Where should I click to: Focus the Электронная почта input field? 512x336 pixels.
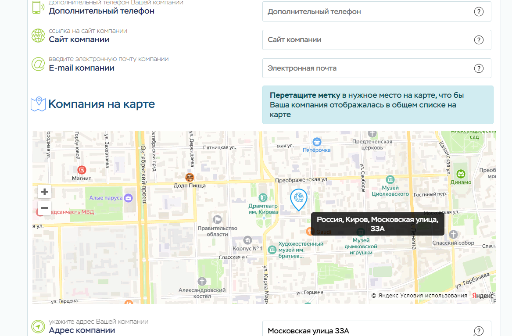(368, 68)
